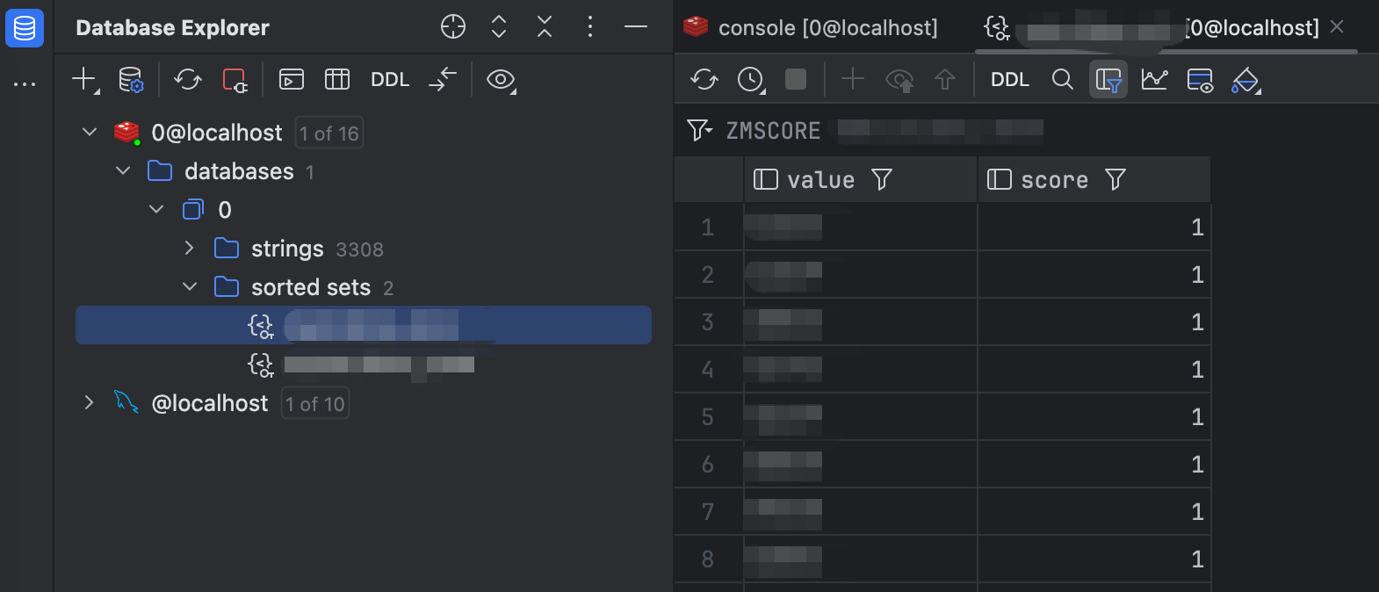Toggle filter on the value column
The width and height of the screenshot is (1379, 592).
coord(882,180)
